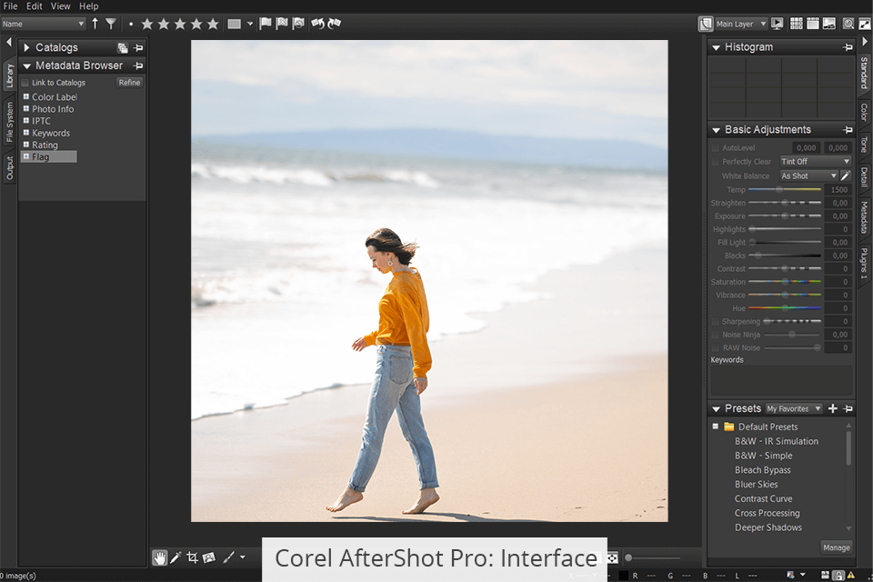Select the Flag metadata row

[49, 157]
